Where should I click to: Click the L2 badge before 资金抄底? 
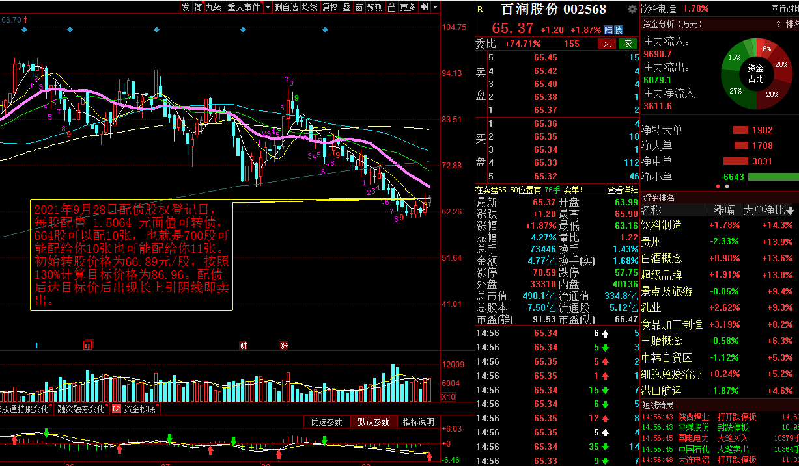(x=116, y=409)
